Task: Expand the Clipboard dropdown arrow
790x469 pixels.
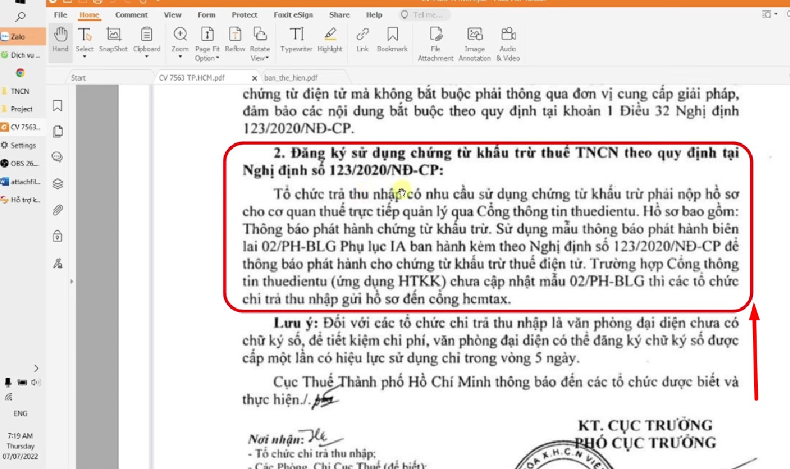Action: coord(146,57)
